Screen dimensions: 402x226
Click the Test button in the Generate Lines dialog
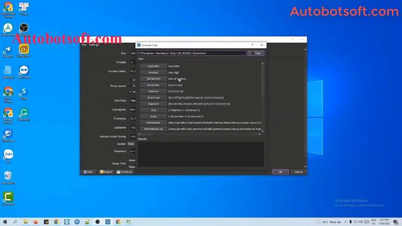tap(256, 53)
